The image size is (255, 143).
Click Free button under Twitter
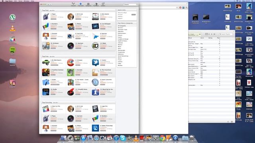[x=102, y=65]
